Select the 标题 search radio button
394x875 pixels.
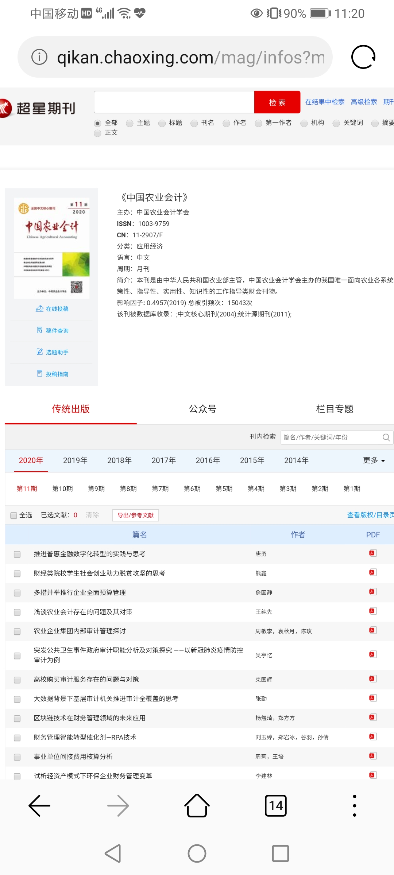click(162, 123)
